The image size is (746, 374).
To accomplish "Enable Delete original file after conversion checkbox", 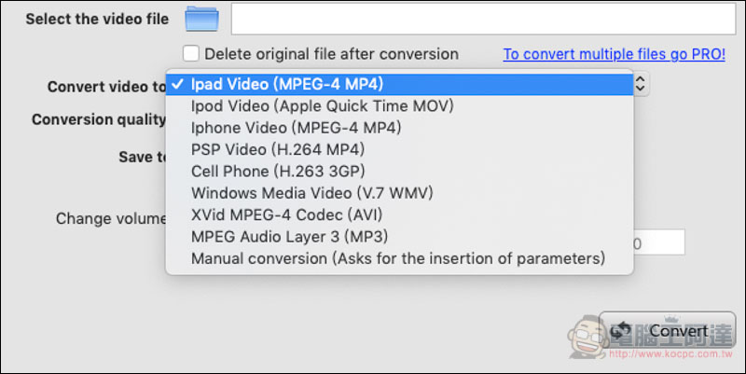I will click(x=191, y=53).
